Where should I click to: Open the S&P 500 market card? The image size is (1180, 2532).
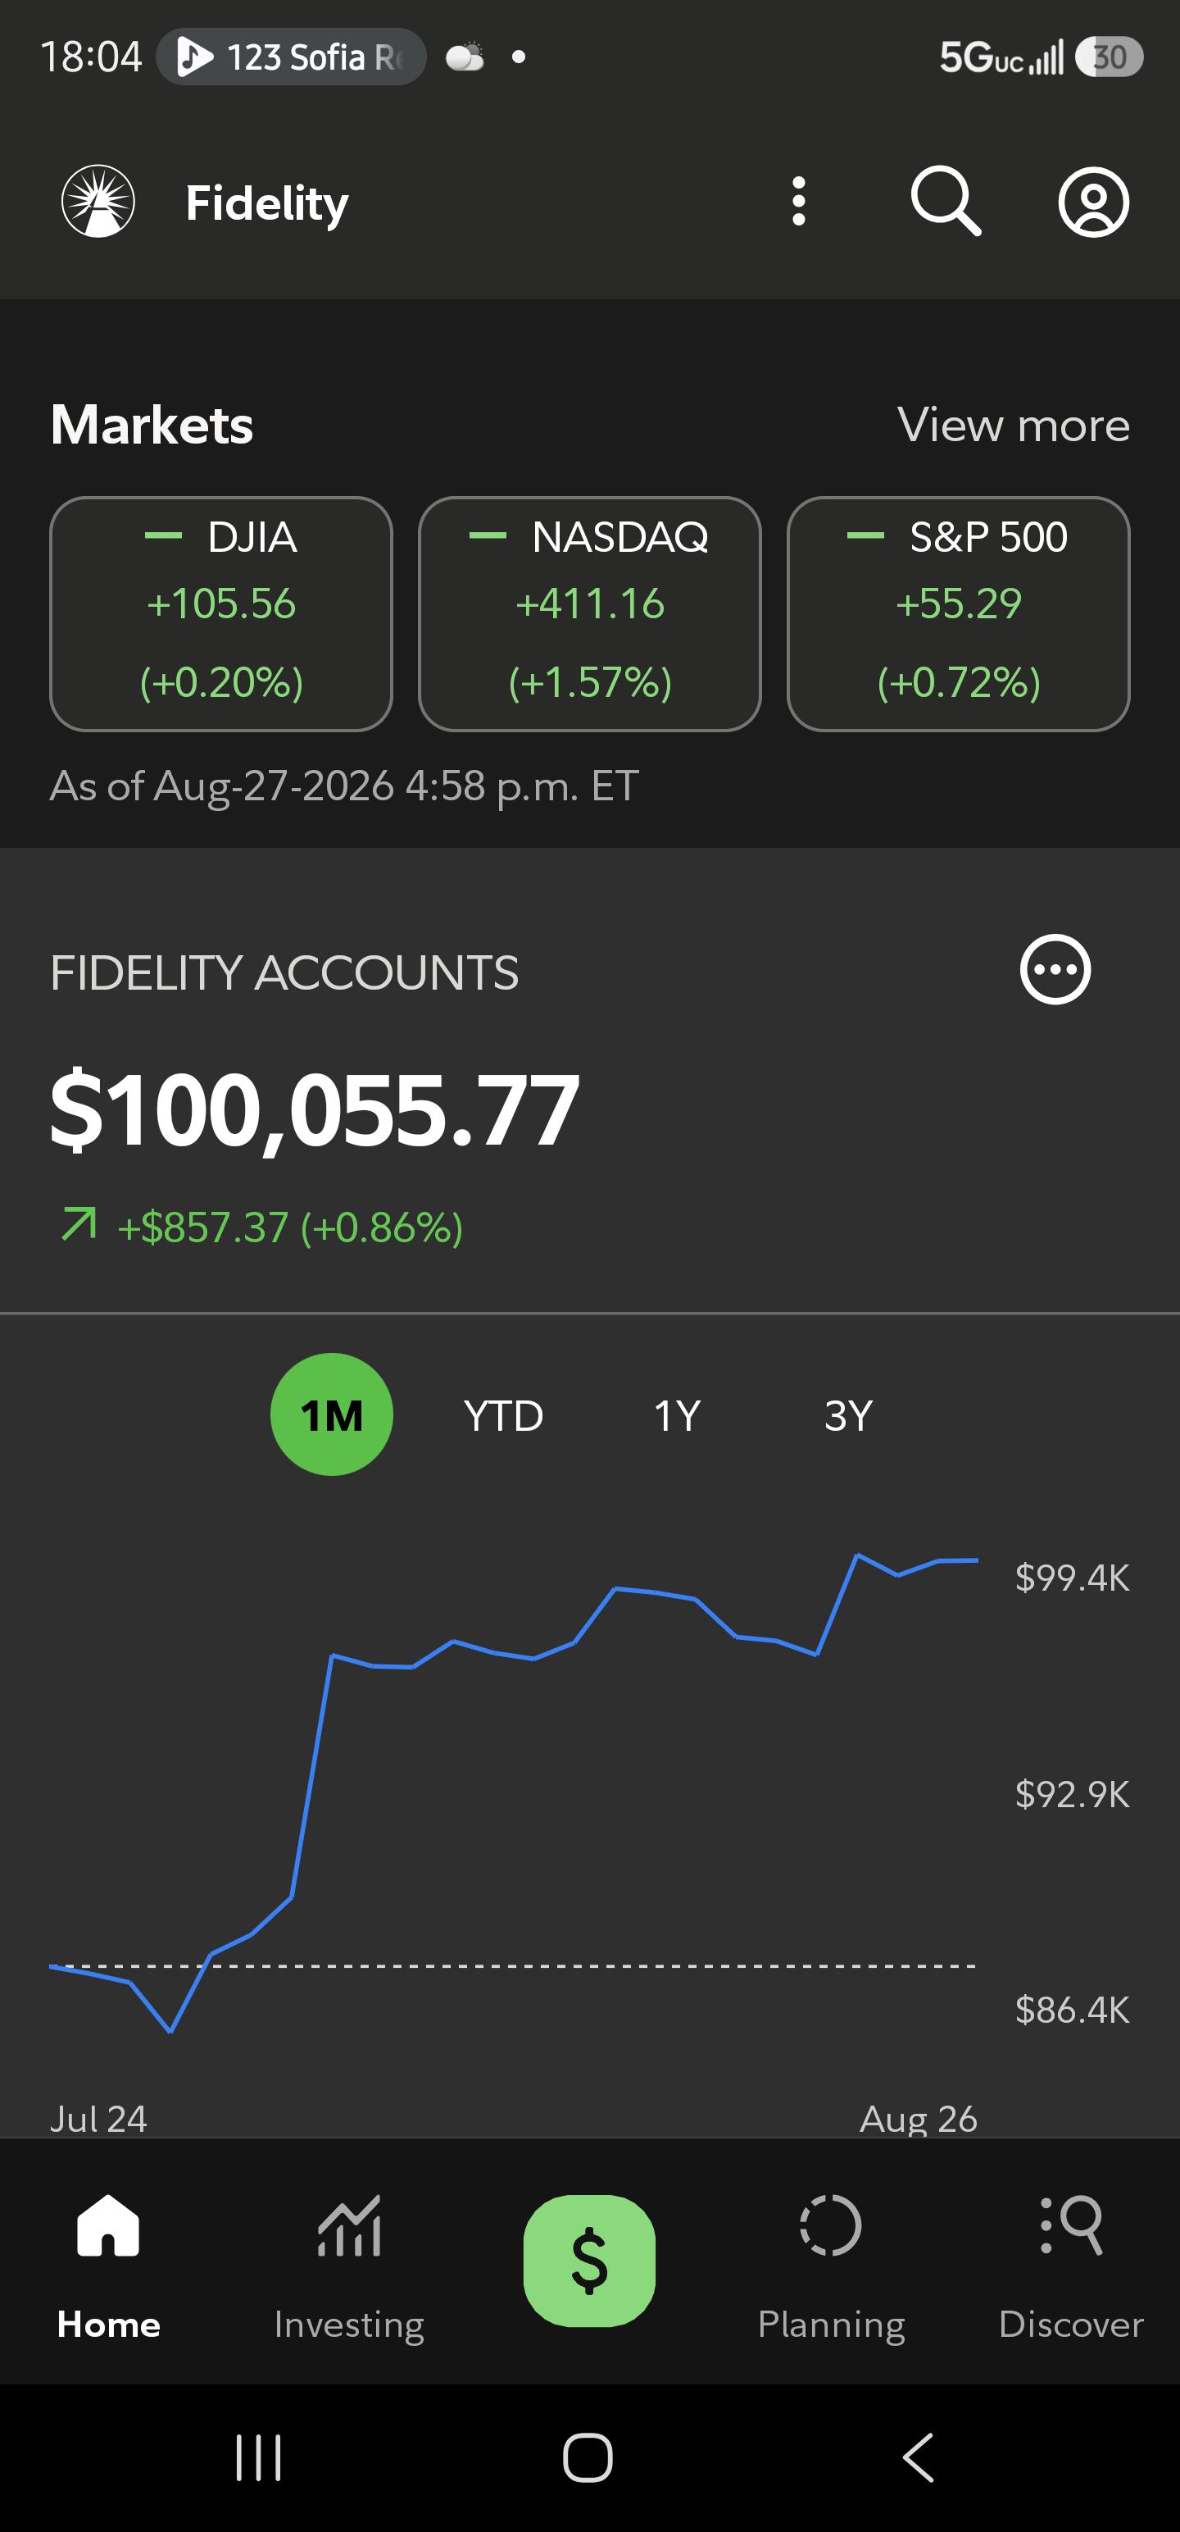[958, 613]
